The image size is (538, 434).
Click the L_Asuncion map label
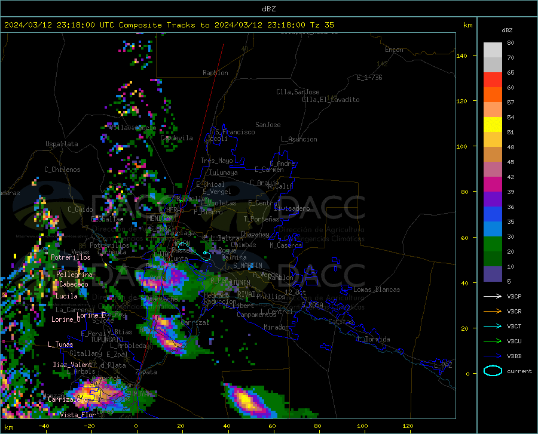point(299,139)
